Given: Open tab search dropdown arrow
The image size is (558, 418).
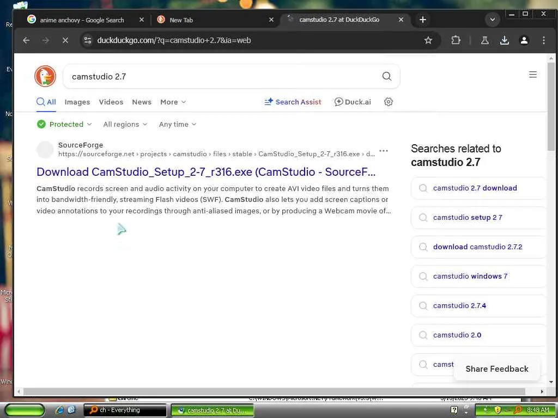Looking at the screenshot, I should 493,20.
